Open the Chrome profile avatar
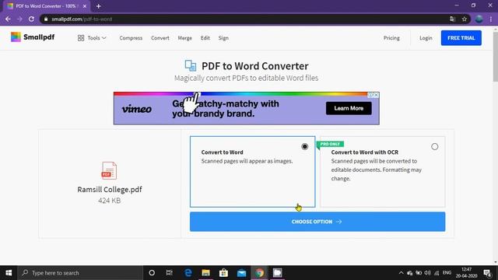The width and height of the screenshot is (498, 280). (x=479, y=19)
